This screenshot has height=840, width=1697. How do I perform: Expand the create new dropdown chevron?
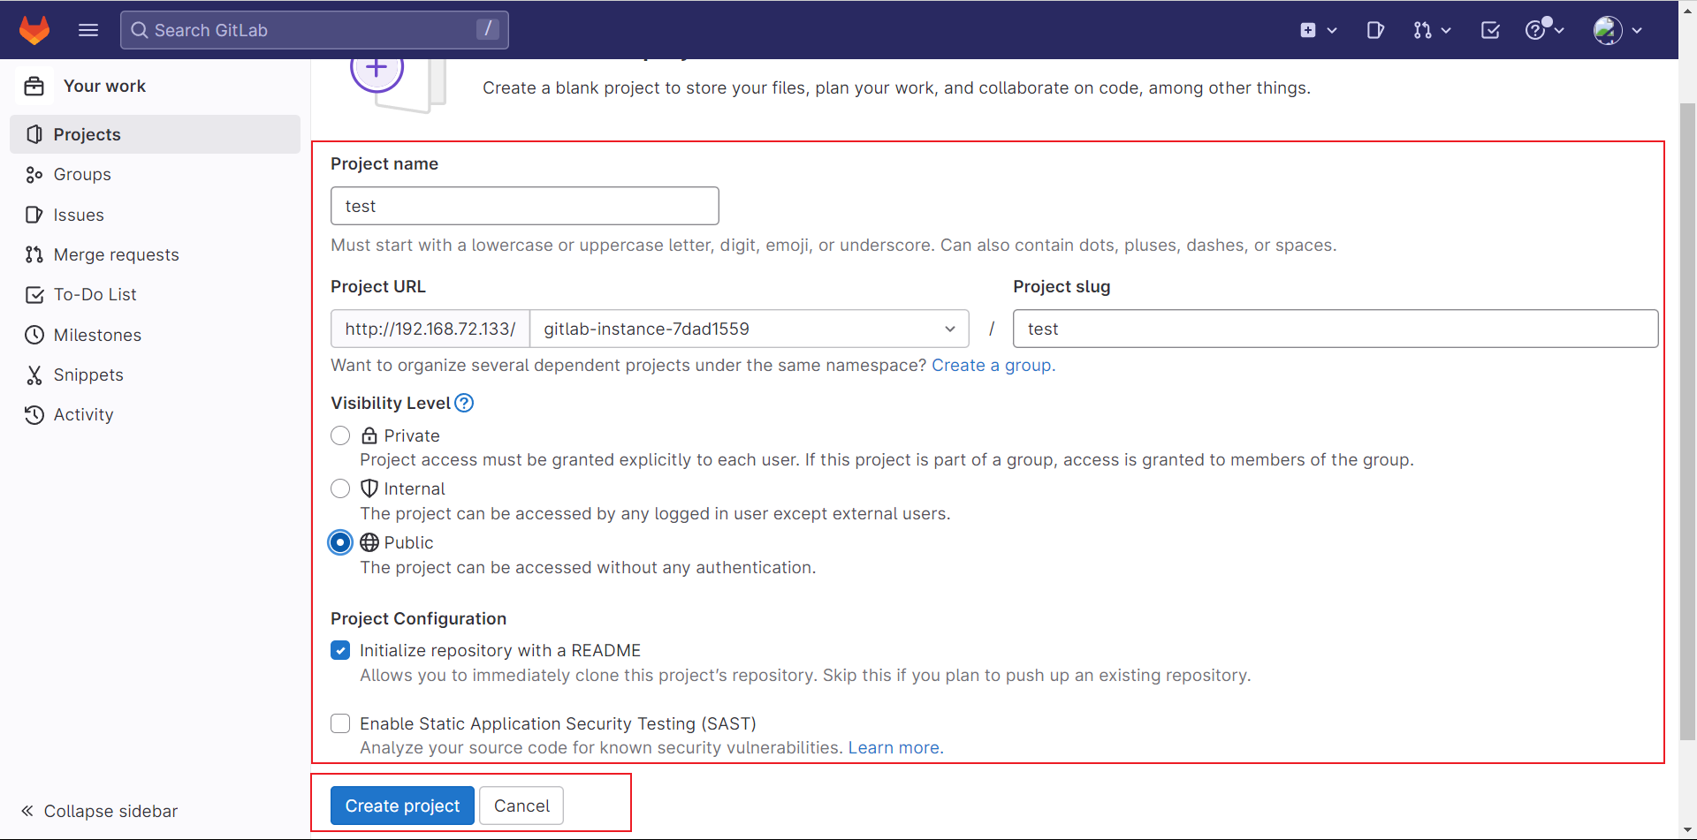1332,30
